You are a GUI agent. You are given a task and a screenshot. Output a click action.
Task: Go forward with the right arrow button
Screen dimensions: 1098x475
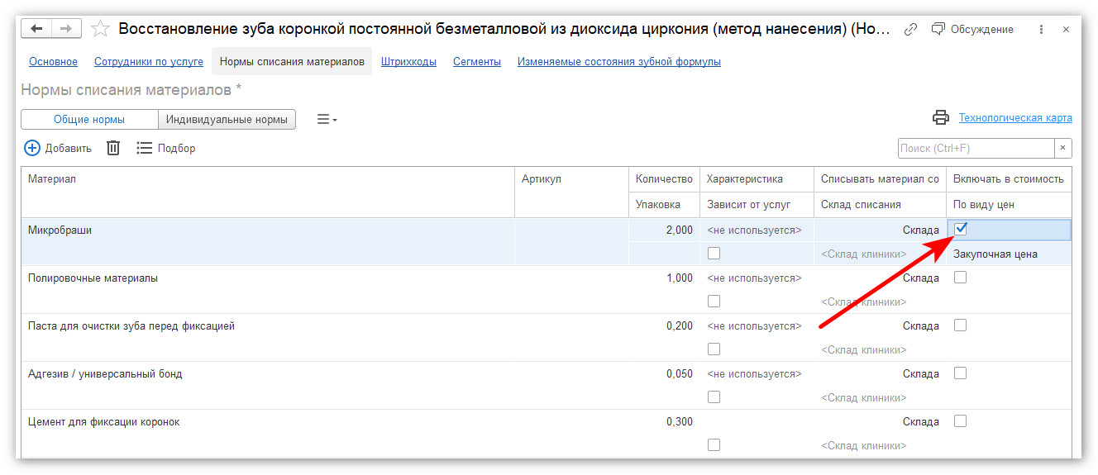click(x=66, y=29)
